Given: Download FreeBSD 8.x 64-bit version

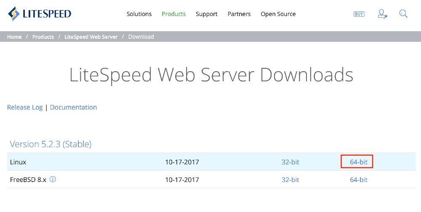Looking at the screenshot, I should click(x=358, y=180).
